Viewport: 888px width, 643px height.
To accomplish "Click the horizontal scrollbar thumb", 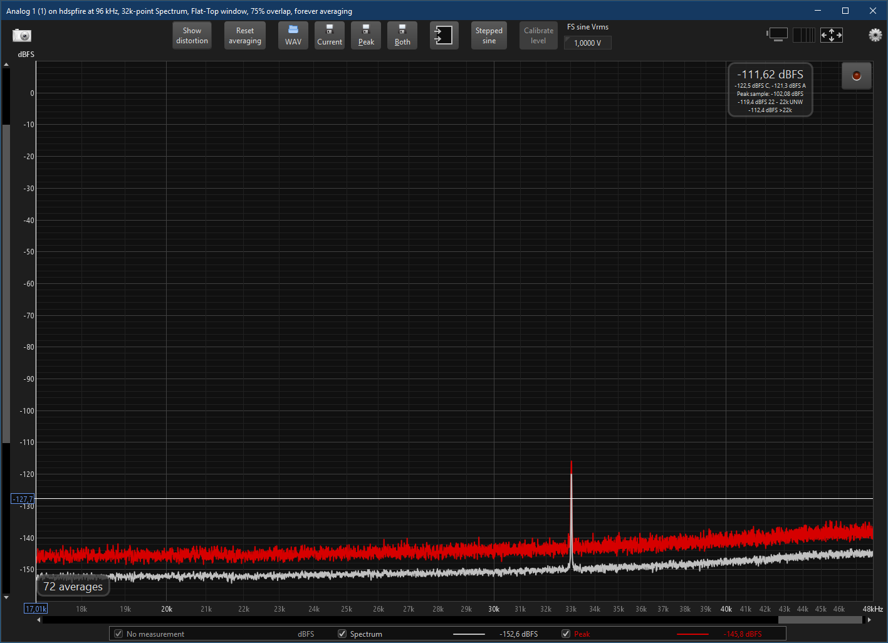I will pos(820,620).
